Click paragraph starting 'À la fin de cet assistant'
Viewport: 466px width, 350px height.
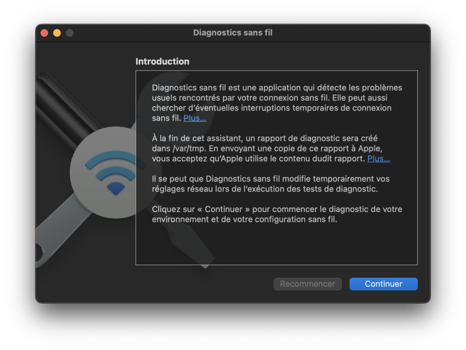point(271,148)
